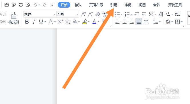The width and height of the screenshot is (190, 104).
Task: Click in the blank document page
Action: [123, 66]
